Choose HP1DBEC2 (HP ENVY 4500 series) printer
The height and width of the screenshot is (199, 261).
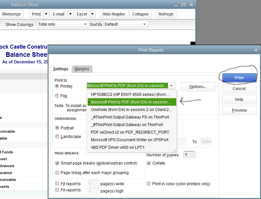tap(132, 95)
